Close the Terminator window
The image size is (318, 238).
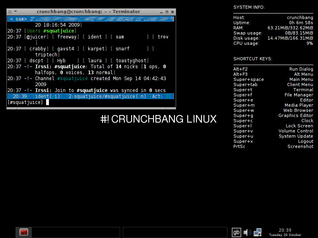click(x=173, y=12)
